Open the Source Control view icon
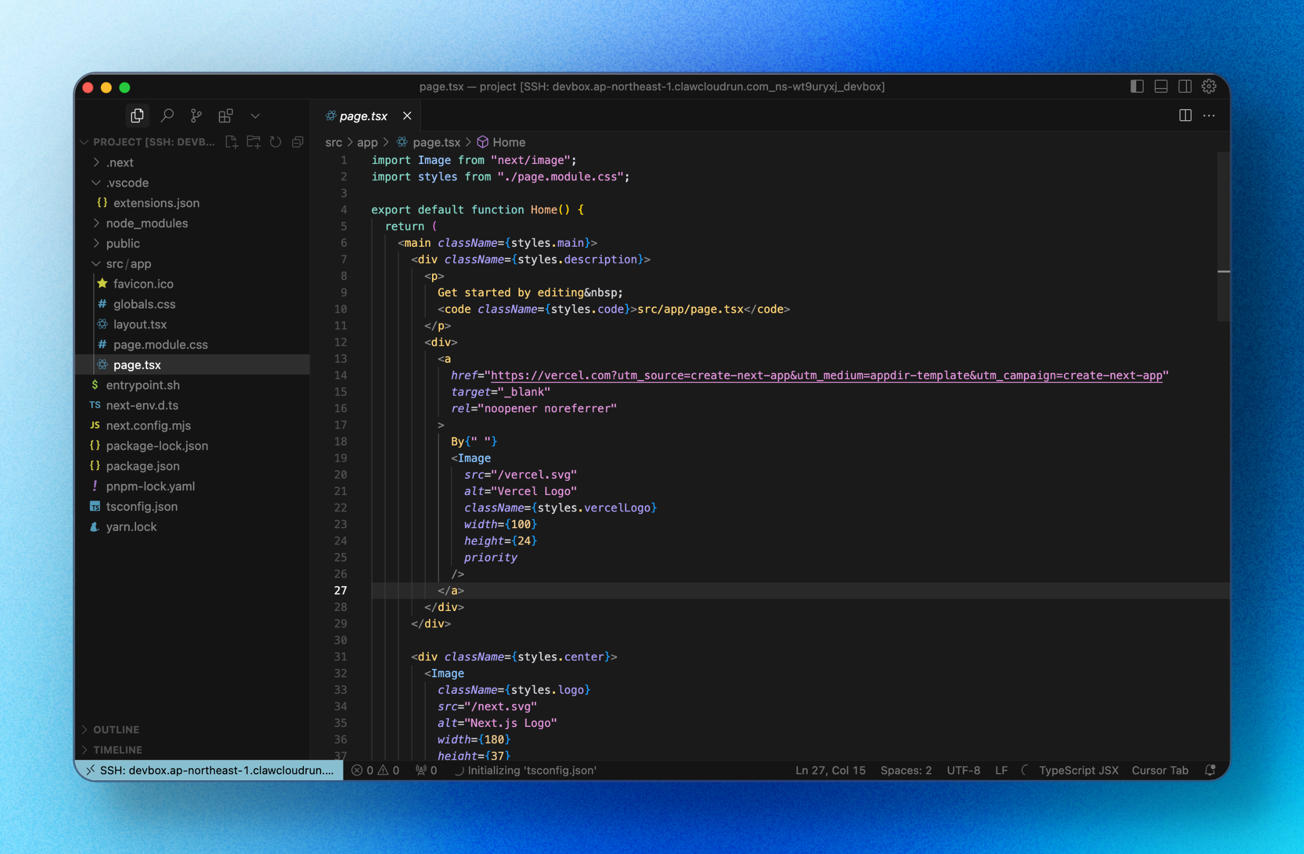Image resolution: width=1304 pixels, height=854 pixels. [196, 115]
